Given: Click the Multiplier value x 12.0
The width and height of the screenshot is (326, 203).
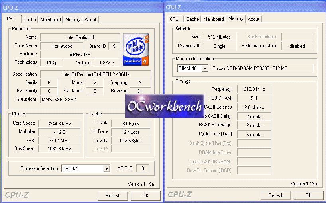Looking at the screenshot, I should (x=59, y=132).
